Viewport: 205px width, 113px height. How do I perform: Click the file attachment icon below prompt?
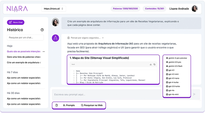coord(57,105)
